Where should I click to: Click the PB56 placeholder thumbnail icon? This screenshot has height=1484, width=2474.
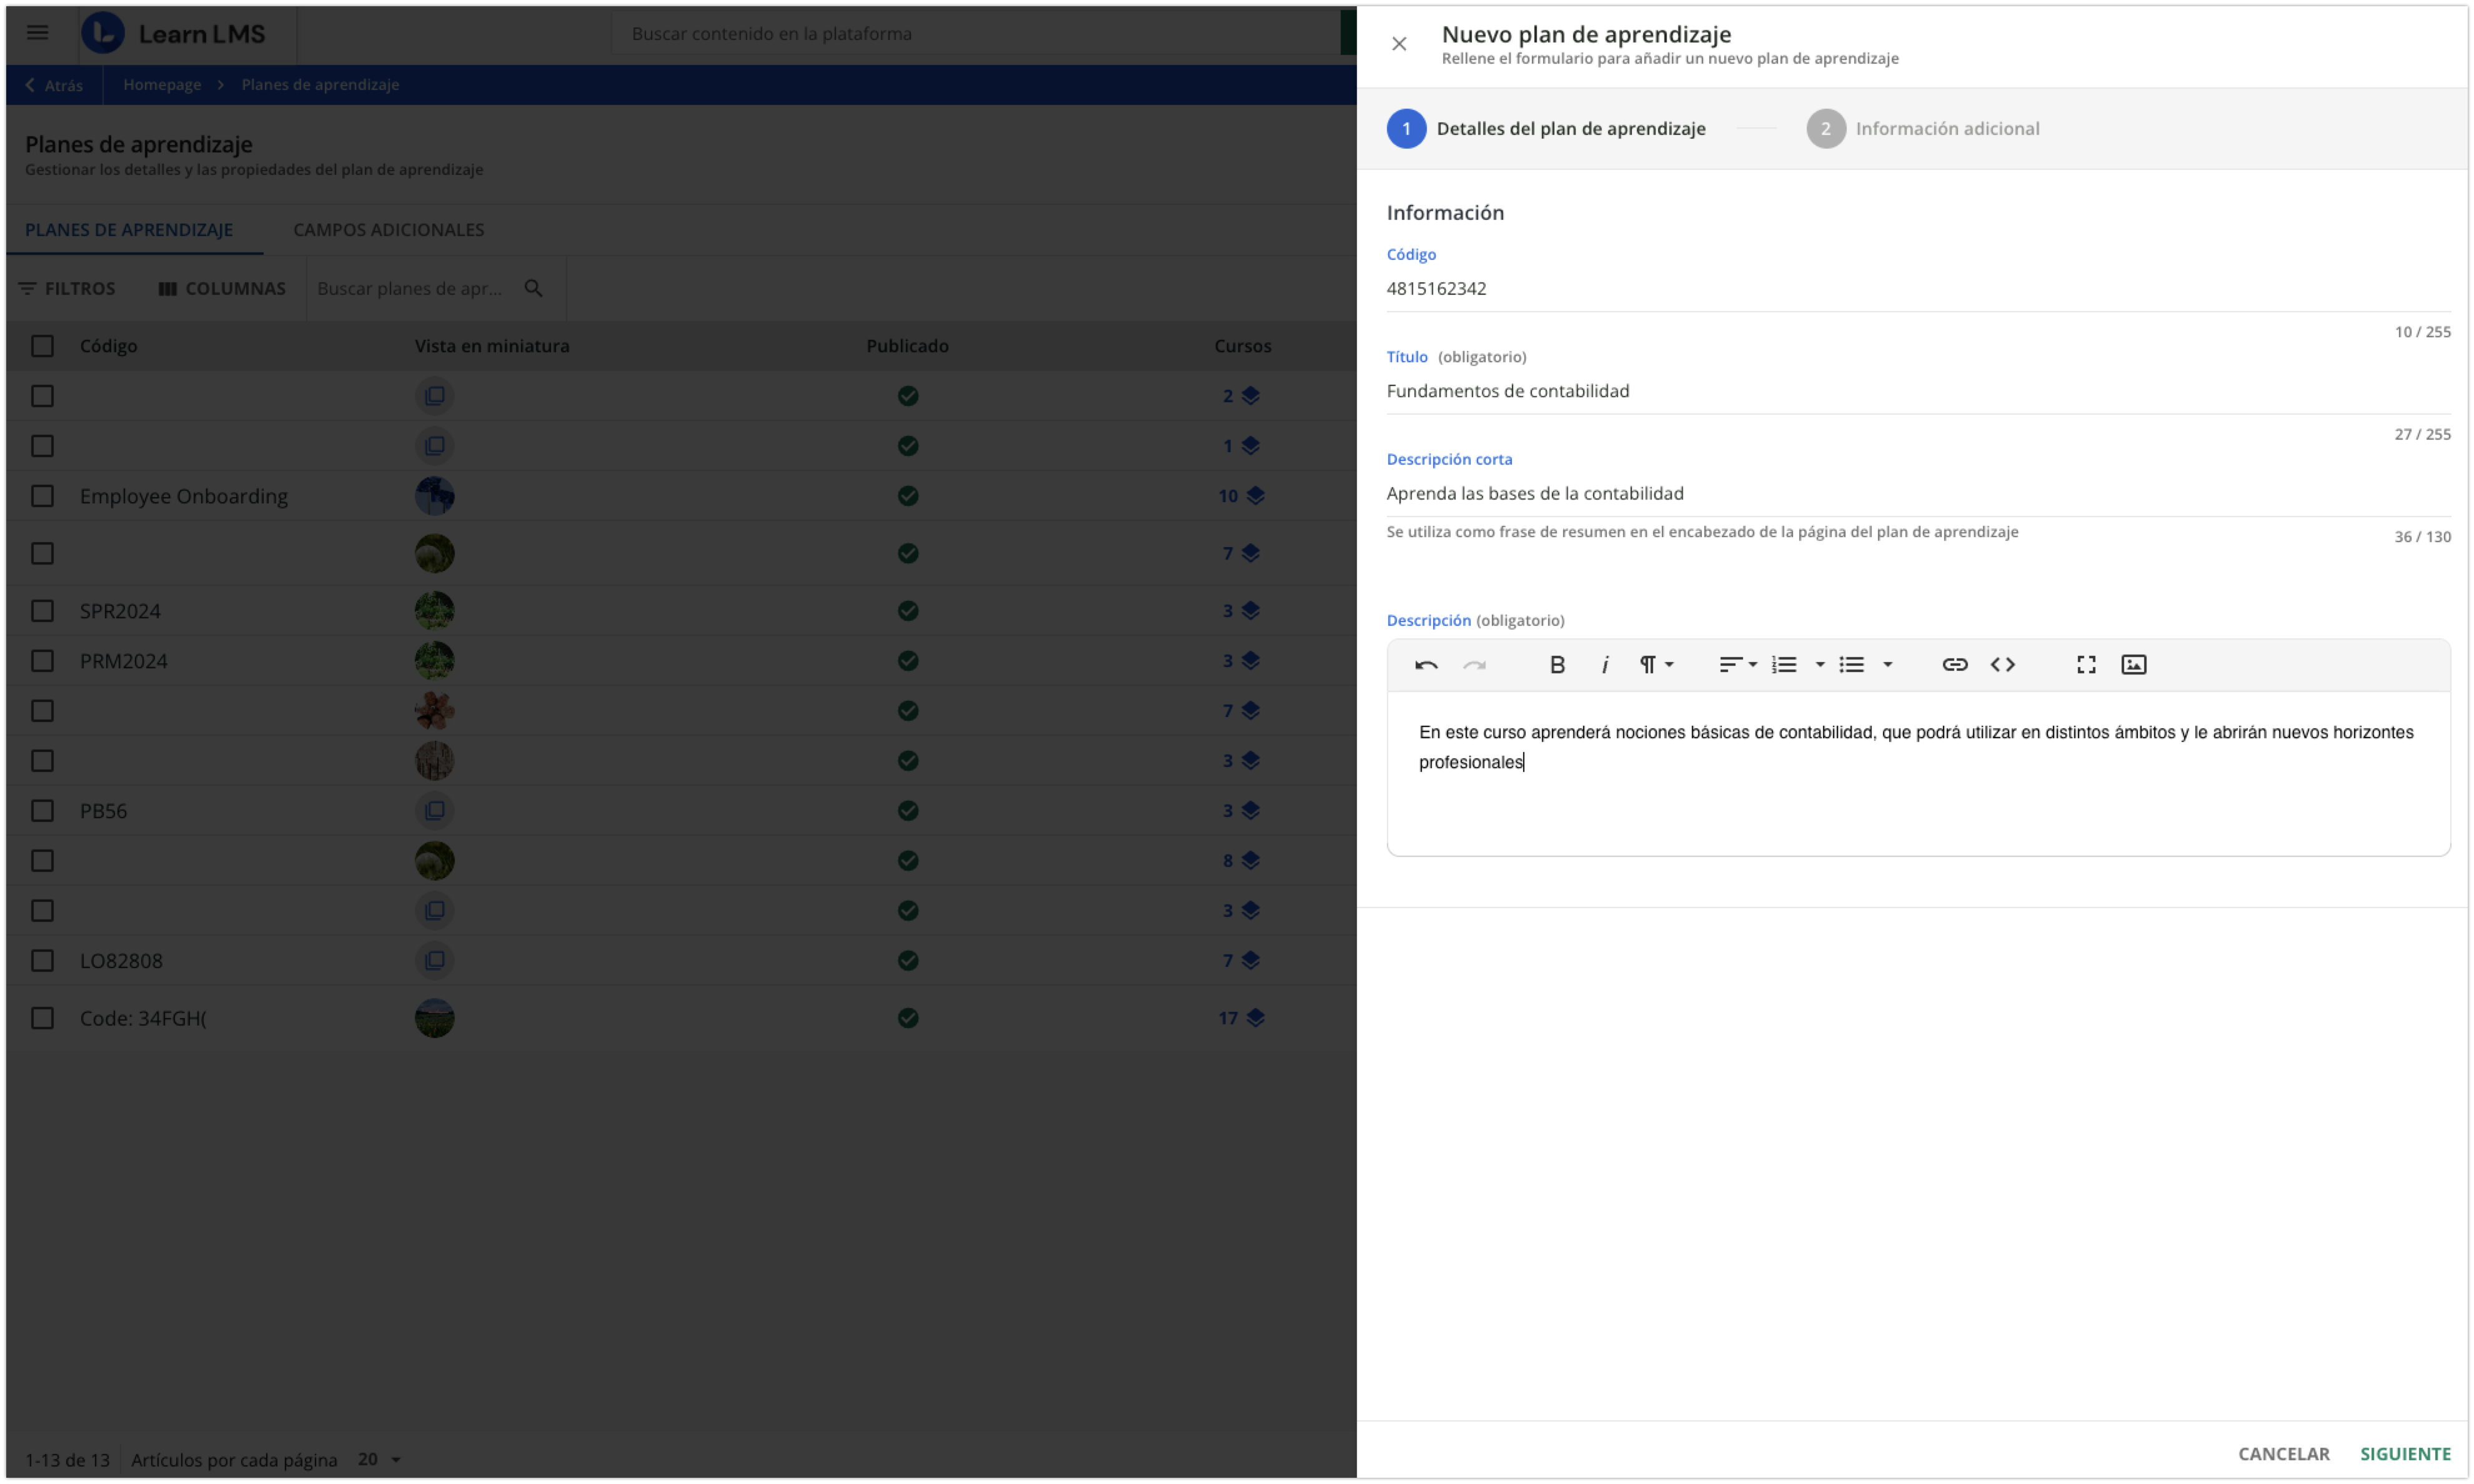click(x=434, y=811)
